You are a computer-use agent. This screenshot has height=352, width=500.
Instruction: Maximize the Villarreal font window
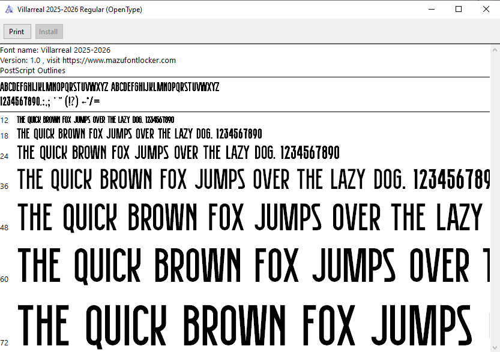459,9
